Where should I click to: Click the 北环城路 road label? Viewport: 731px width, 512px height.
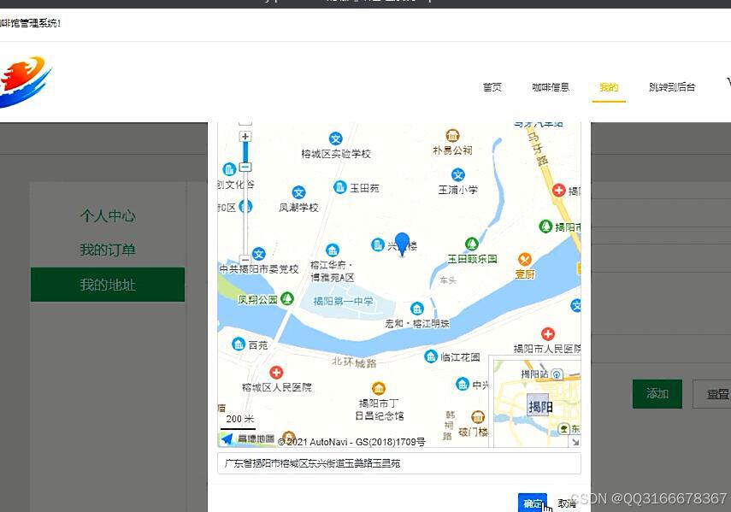(354, 362)
